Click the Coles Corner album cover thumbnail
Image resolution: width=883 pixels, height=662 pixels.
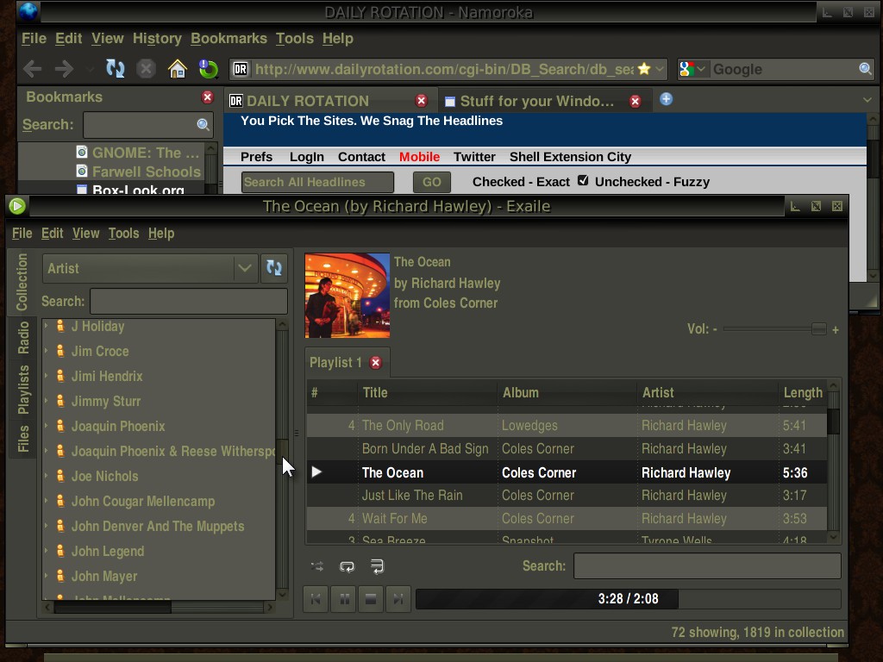click(x=347, y=296)
